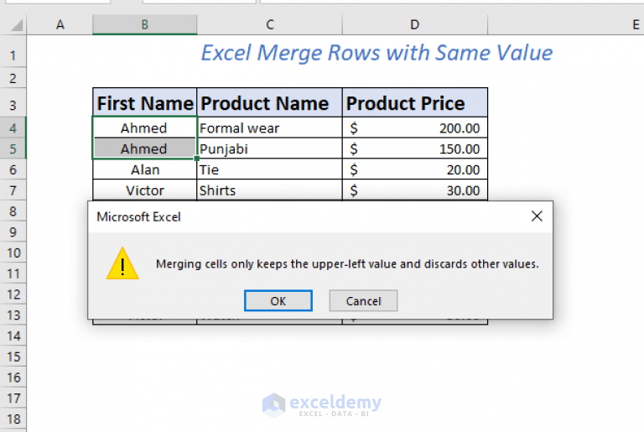Click the 20.00 price cell
The width and height of the screenshot is (644, 432).
coord(415,169)
